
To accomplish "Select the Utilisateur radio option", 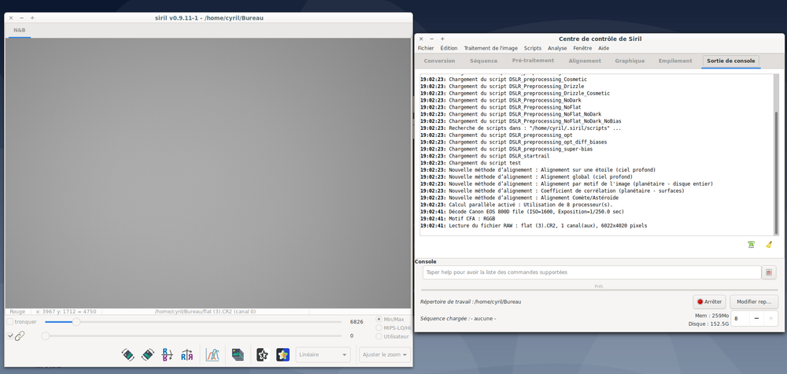I will pyautogui.click(x=379, y=336).
